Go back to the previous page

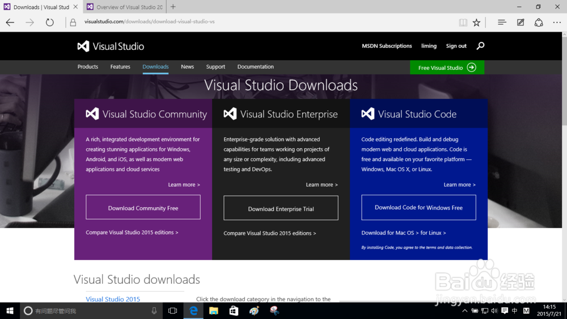[10, 23]
